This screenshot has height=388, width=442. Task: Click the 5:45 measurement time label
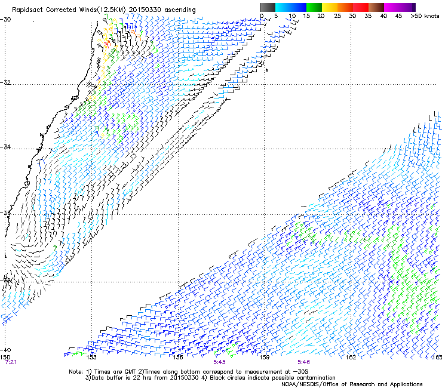[219, 362]
